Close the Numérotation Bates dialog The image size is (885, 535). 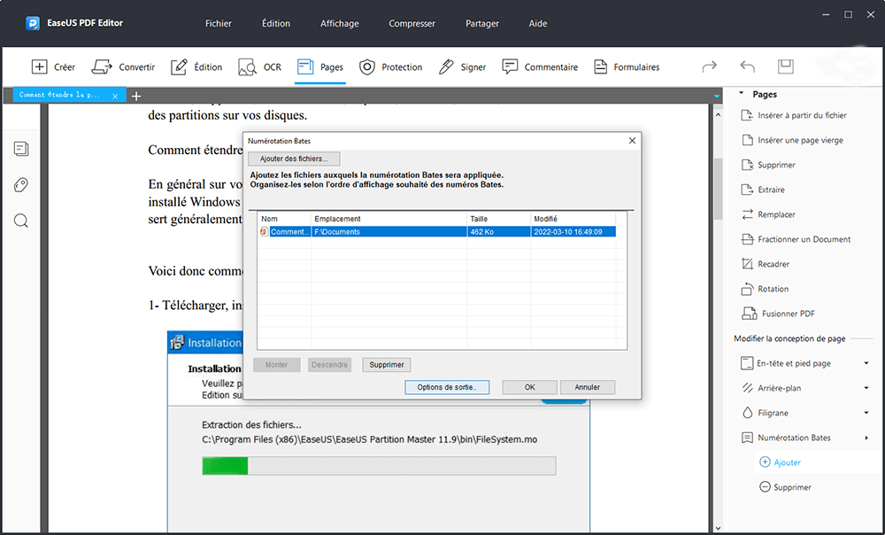click(x=632, y=141)
